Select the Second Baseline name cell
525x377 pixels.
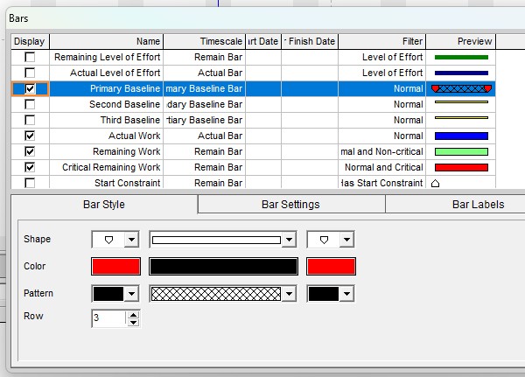[106, 104]
